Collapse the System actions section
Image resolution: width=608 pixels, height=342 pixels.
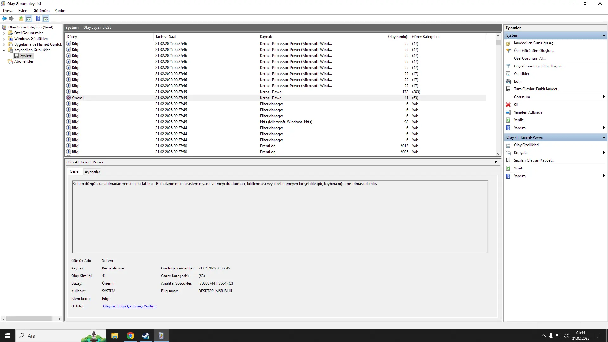pos(604,35)
